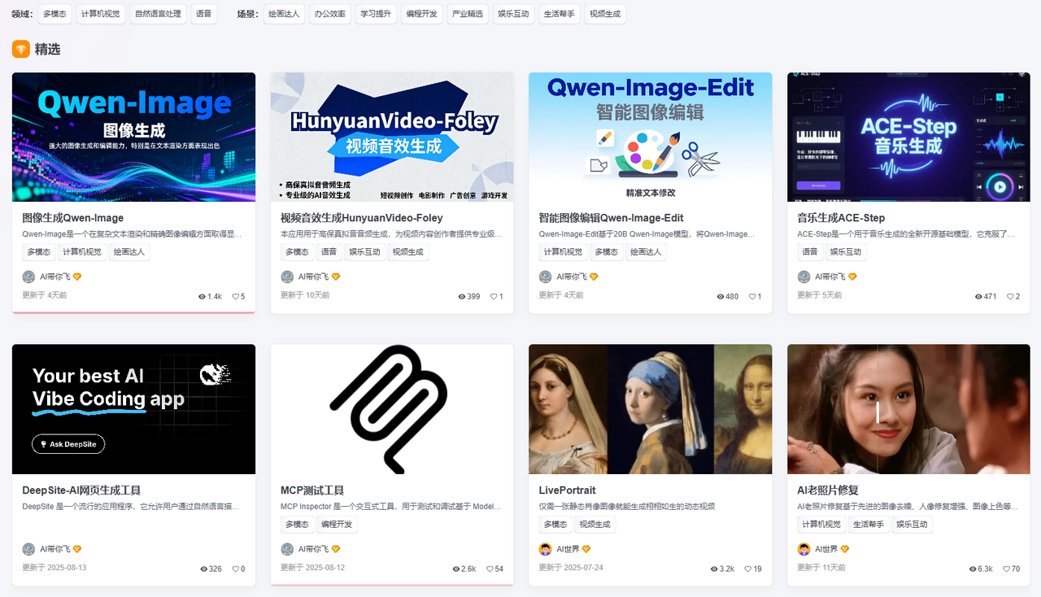Screen dimensions: 1041x597
Task: Click 生活帮手 tag on AI老照片修复 card
Action: click(x=869, y=525)
